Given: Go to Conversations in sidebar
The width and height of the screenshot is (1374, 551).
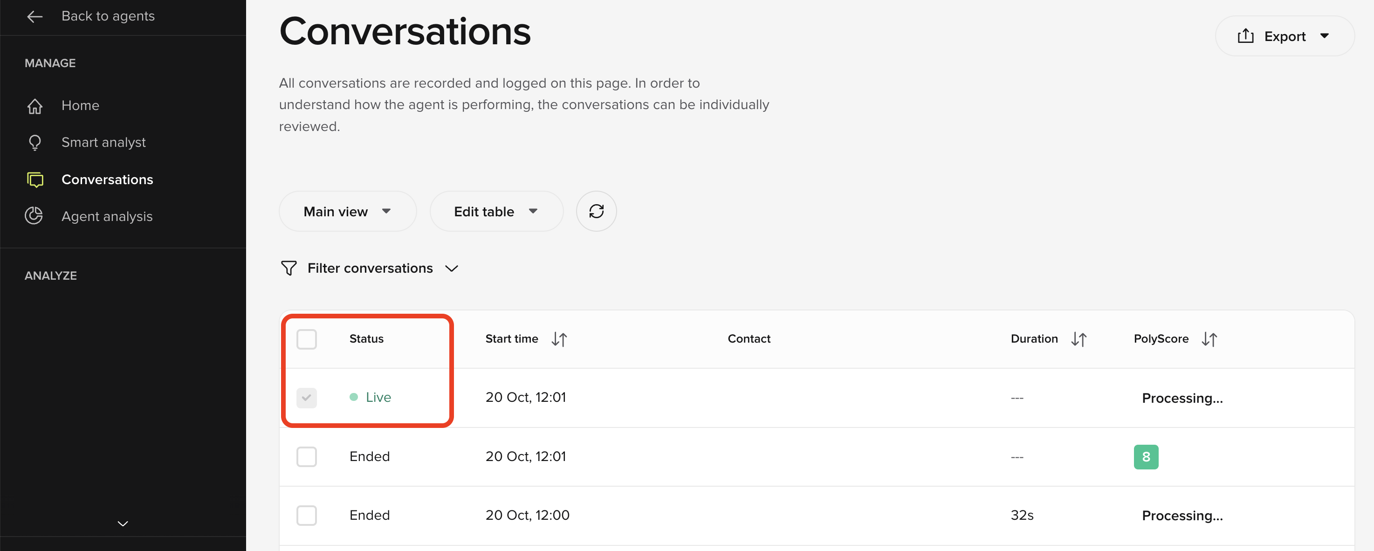Looking at the screenshot, I should [107, 180].
